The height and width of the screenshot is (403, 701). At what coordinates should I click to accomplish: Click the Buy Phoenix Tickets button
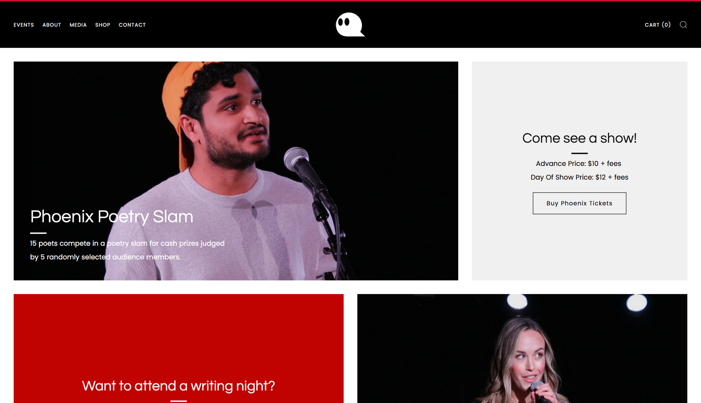(x=580, y=203)
